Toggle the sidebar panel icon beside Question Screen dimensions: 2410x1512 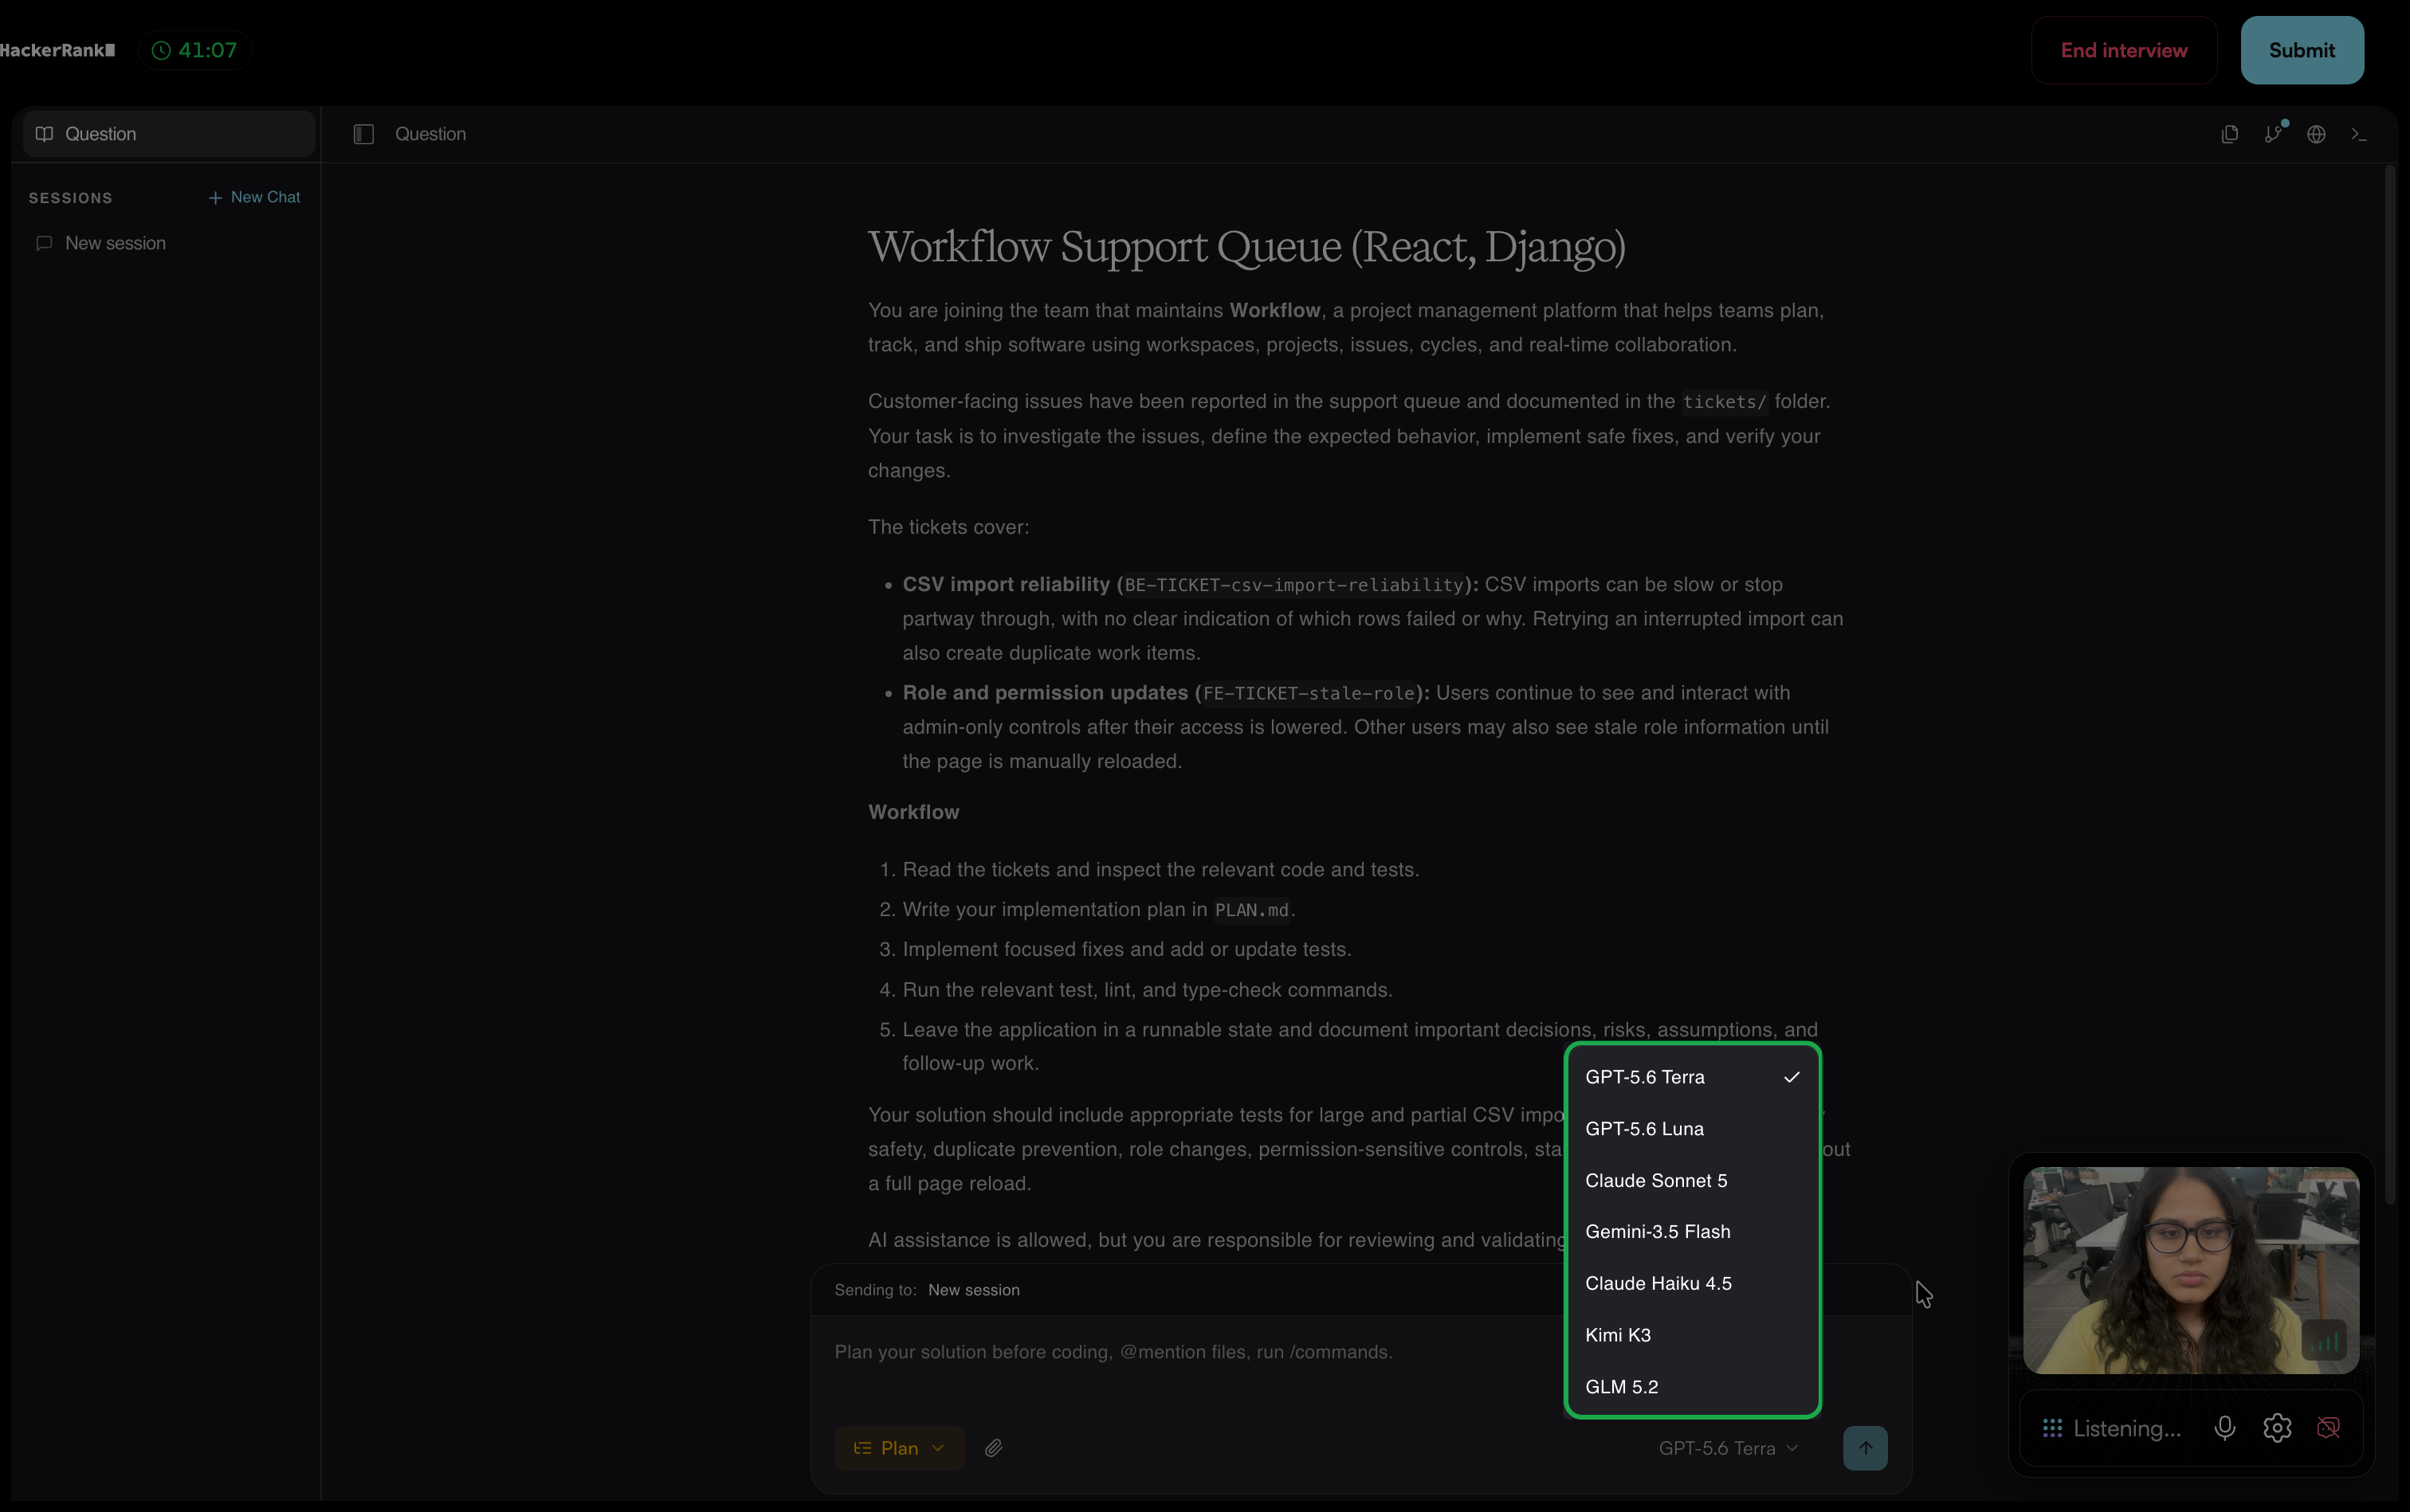tap(364, 134)
